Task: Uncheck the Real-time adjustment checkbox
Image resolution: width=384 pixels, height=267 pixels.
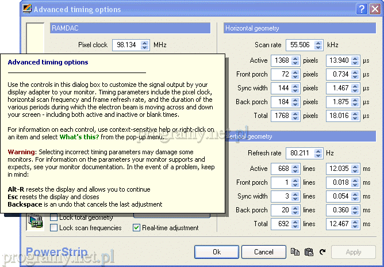Action: coord(137,228)
